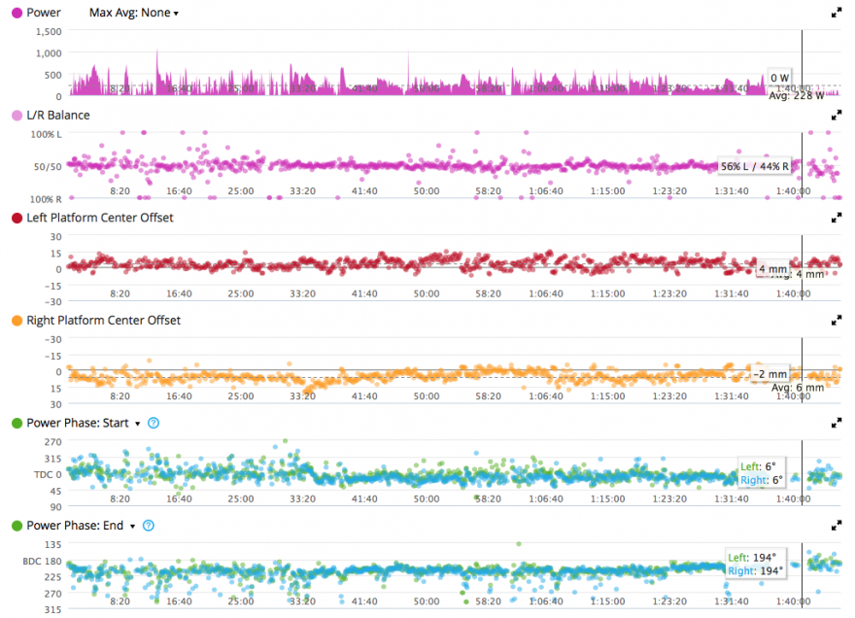Screen dimensions: 855x618
Task: Click Right: 194° in Power Phase End tooltip
Action: tap(755, 571)
